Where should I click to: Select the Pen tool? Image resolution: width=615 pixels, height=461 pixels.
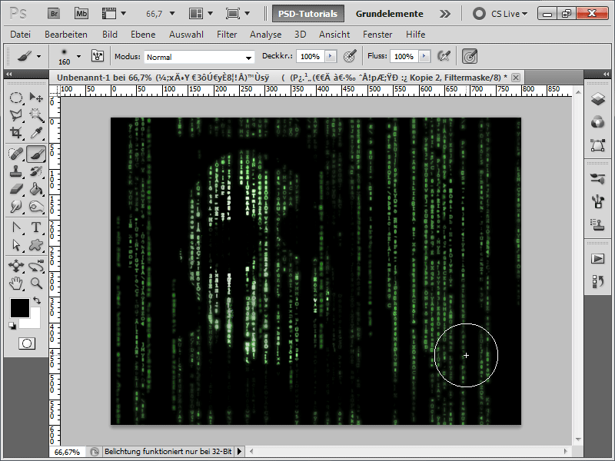pos(15,227)
